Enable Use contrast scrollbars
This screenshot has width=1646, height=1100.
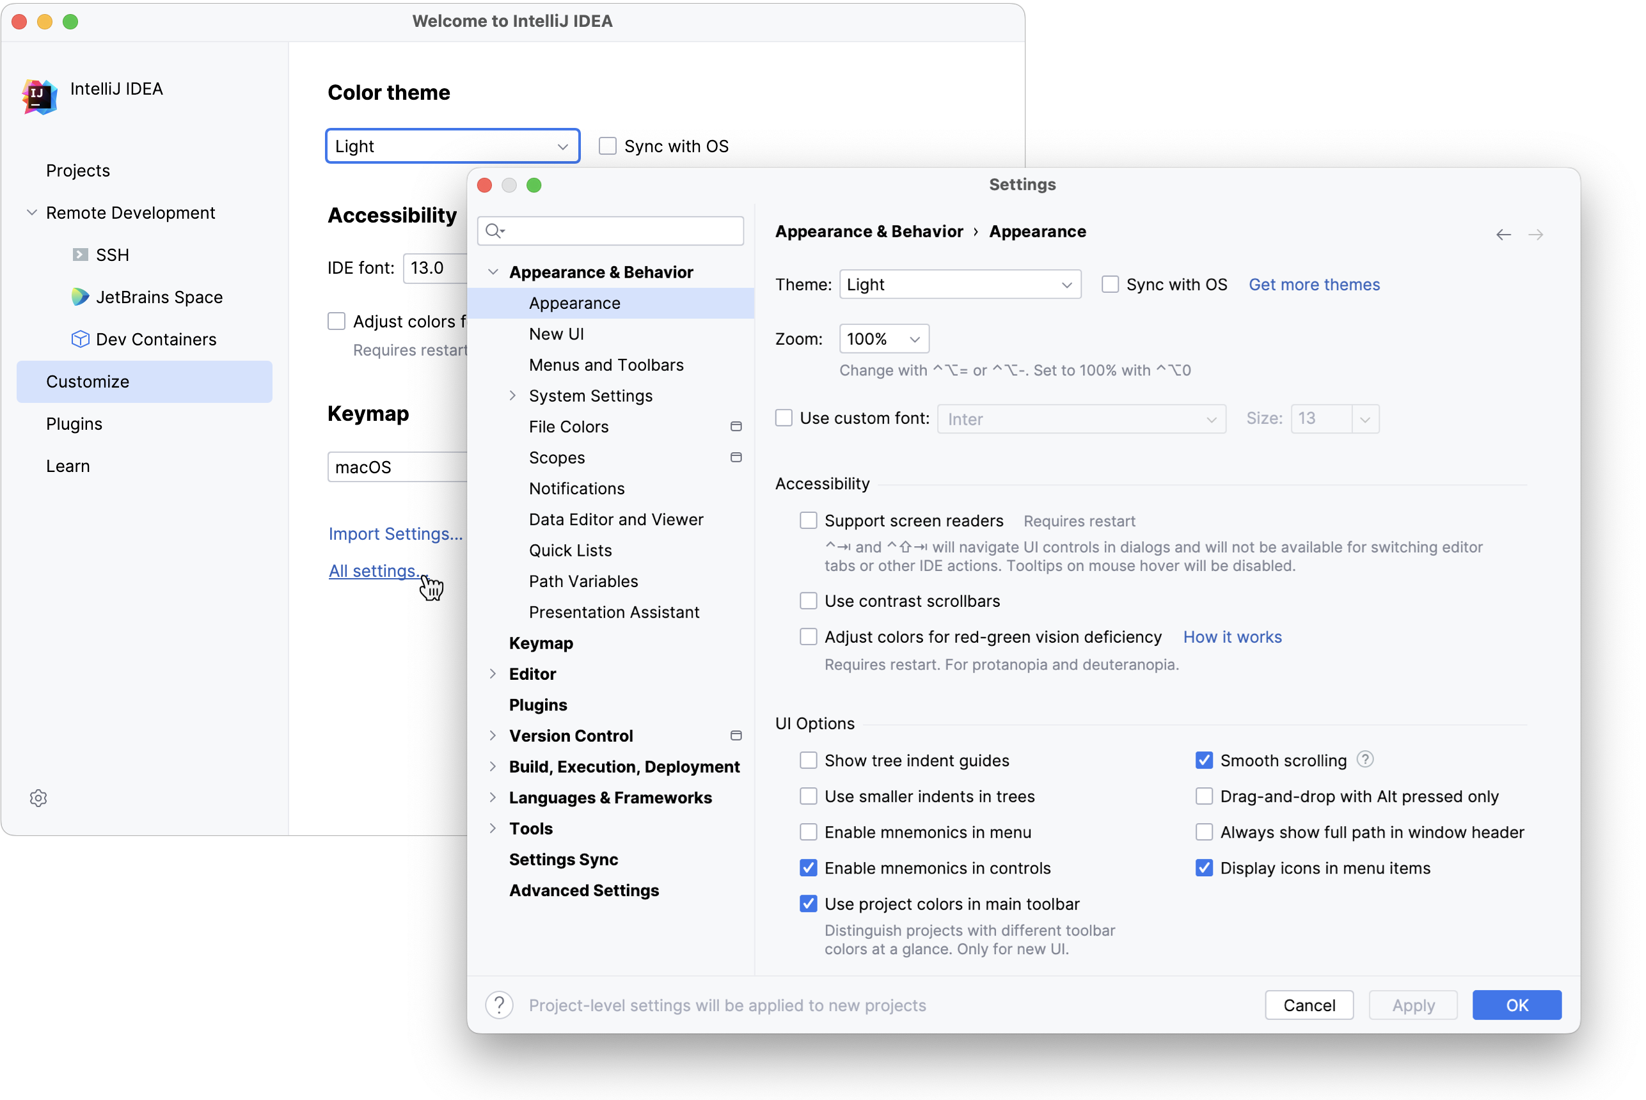click(x=808, y=601)
